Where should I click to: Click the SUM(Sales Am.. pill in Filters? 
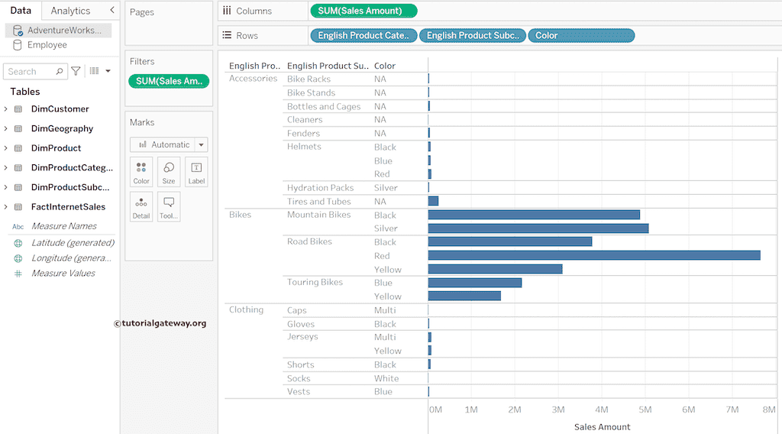168,82
